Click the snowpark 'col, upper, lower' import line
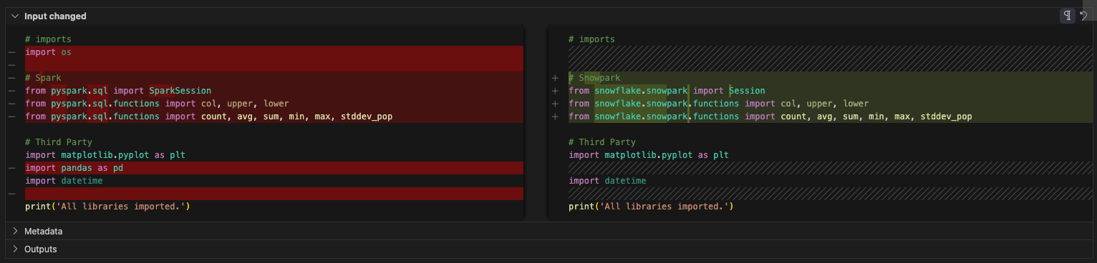 coord(830,104)
